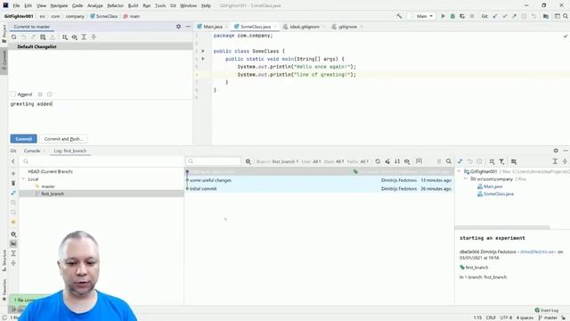
Task: Click log search options gear icon
Action: [248, 161]
